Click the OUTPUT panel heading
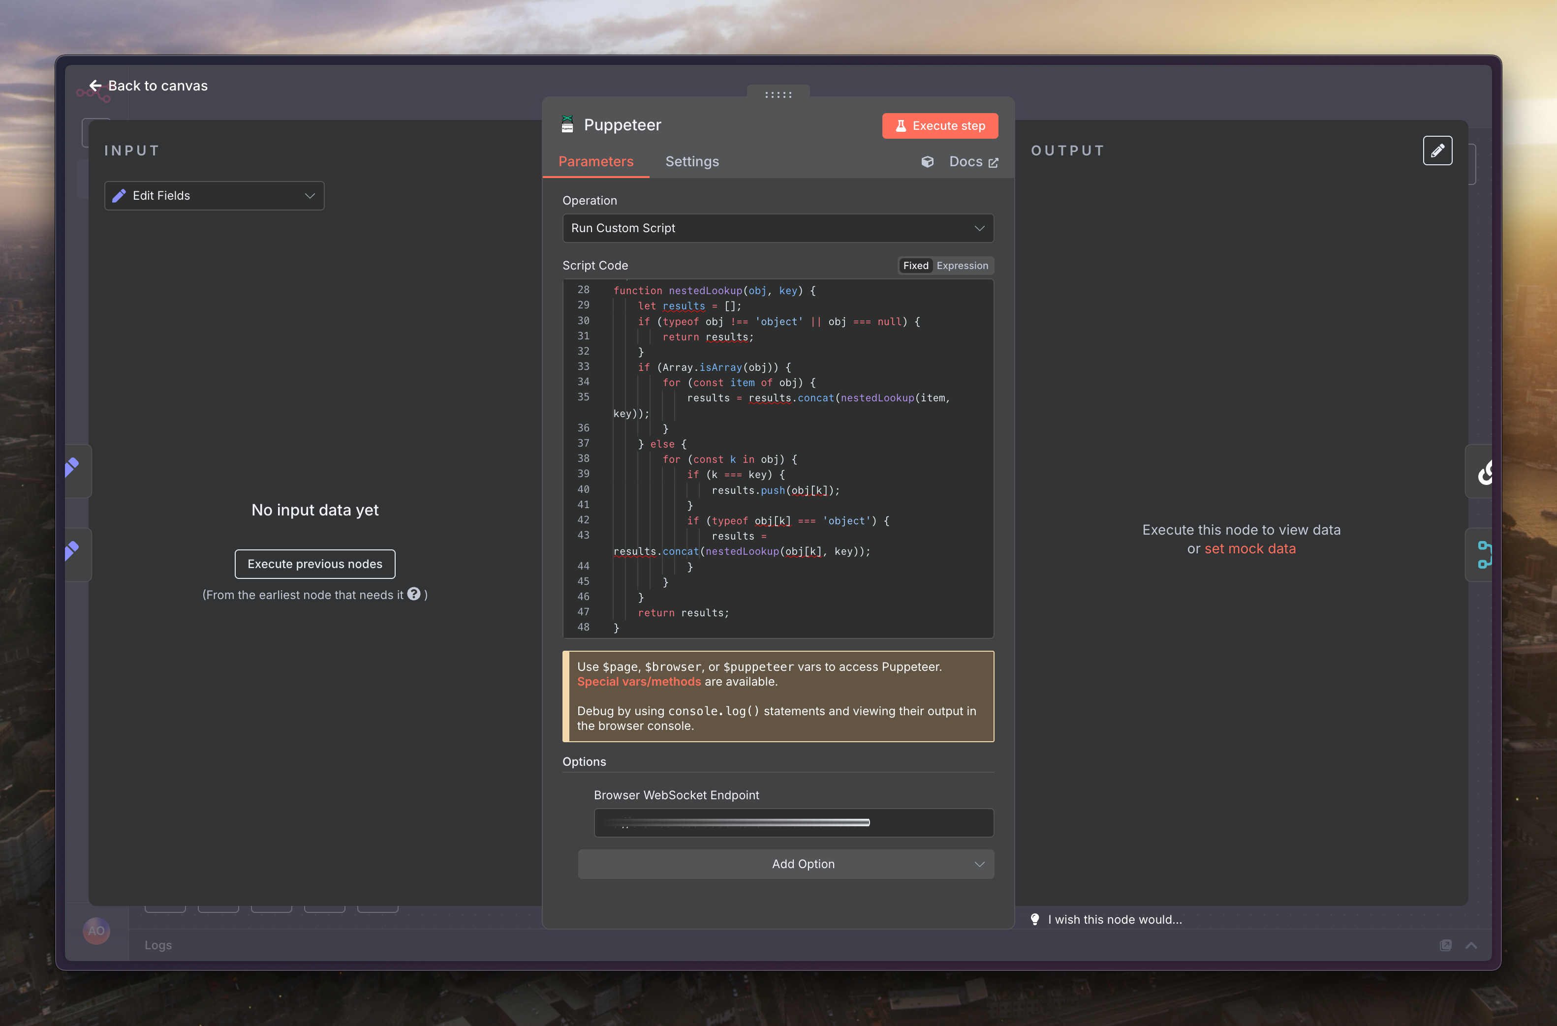Viewport: 1557px width, 1026px height. coord(1067,151)
